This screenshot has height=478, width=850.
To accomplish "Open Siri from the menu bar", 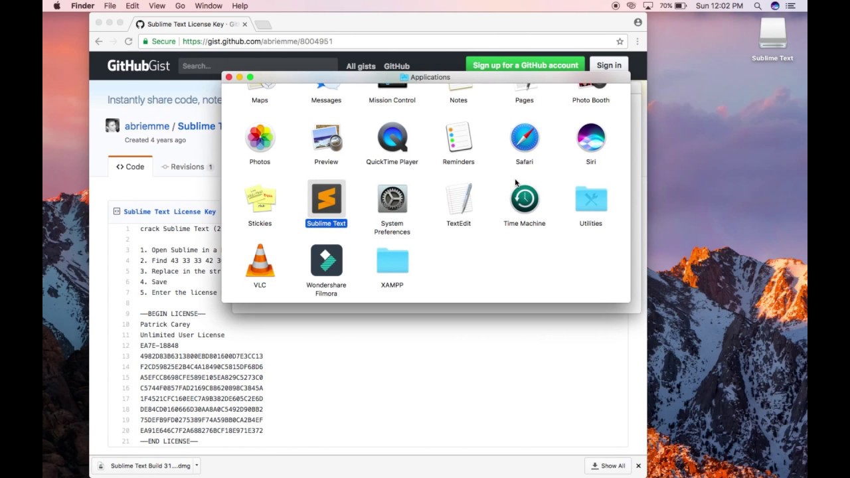I will (x=775, y=6).
